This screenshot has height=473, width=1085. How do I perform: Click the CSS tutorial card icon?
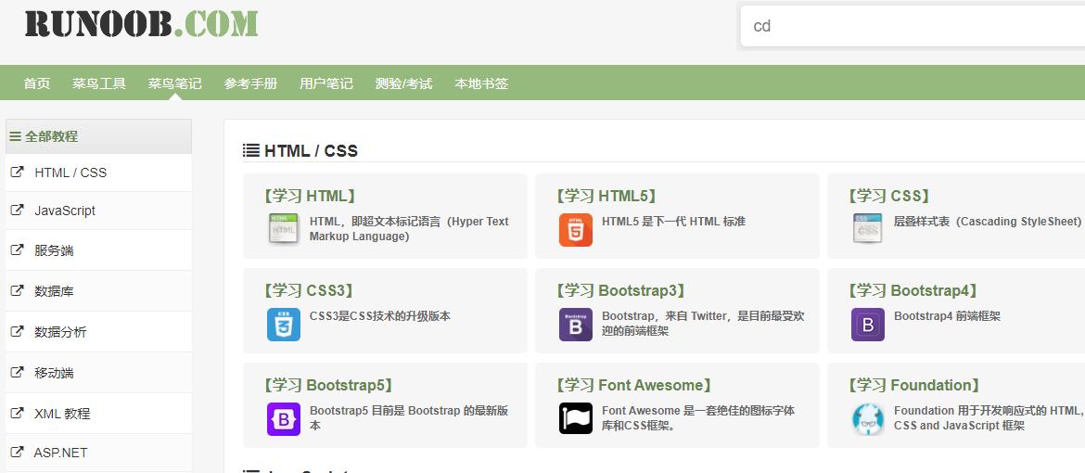tap(868, 229)
